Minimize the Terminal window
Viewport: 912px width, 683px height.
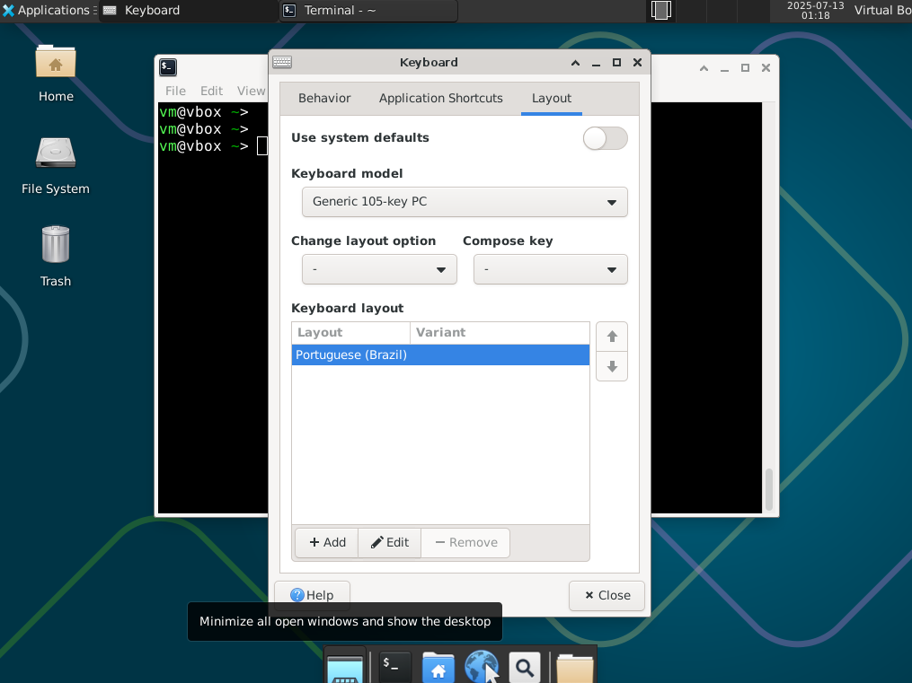(724, 68)
